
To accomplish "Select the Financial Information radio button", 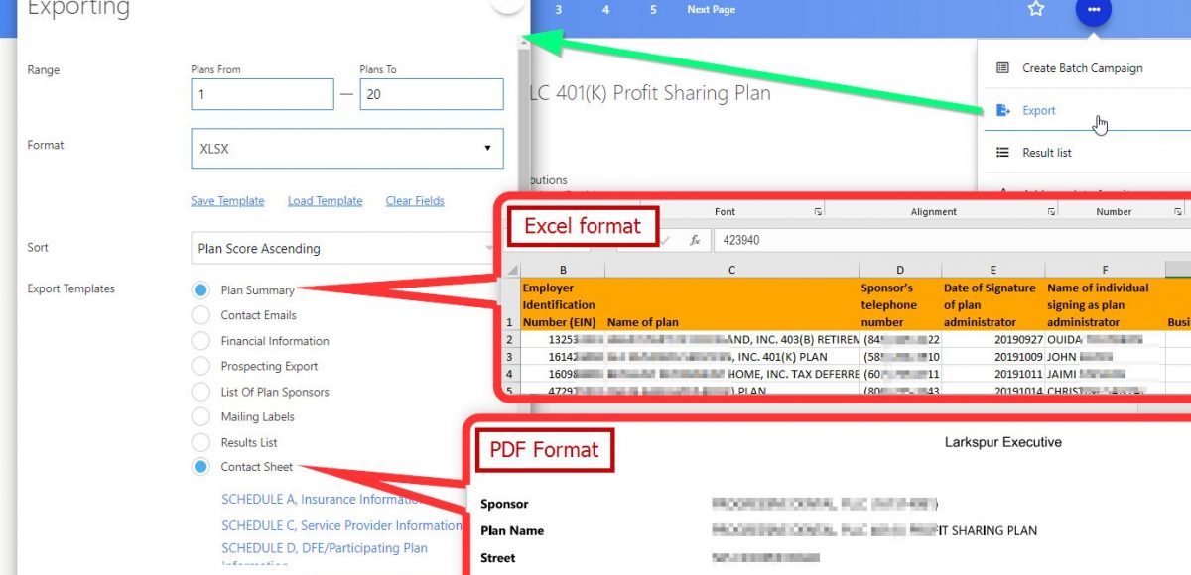I will pyautogui.click(x=201, y=341).
